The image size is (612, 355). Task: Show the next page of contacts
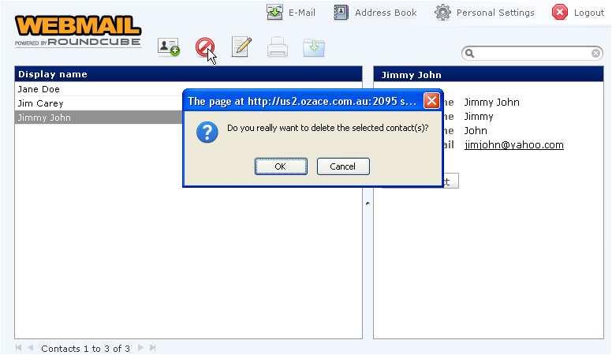tap(141, 348)
